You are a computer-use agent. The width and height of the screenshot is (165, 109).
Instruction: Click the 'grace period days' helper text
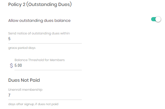tap(22, 48)
